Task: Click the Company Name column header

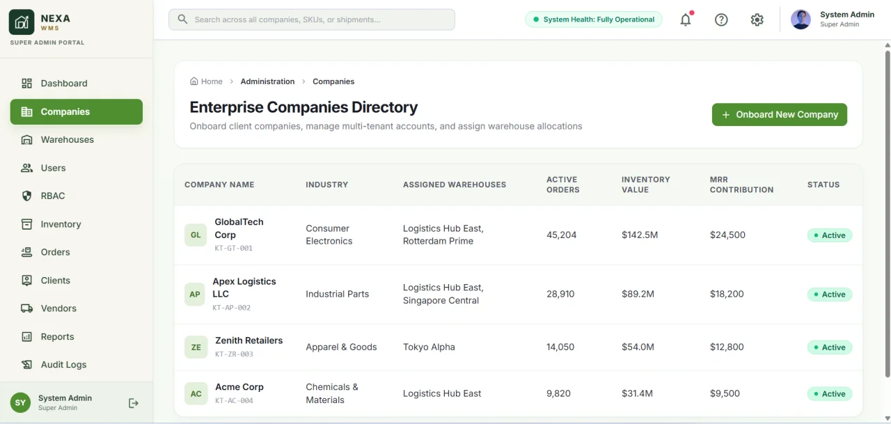Action: [x=219, y=184]
